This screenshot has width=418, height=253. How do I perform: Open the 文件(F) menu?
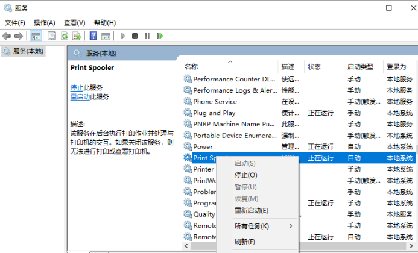point(15,23)
